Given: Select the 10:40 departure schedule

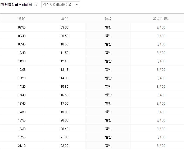Looking at the screenshot, I should click(x=22, y=53).
